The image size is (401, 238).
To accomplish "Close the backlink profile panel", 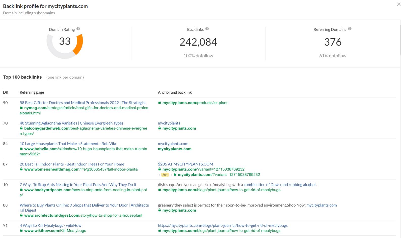I will (398, 4).
